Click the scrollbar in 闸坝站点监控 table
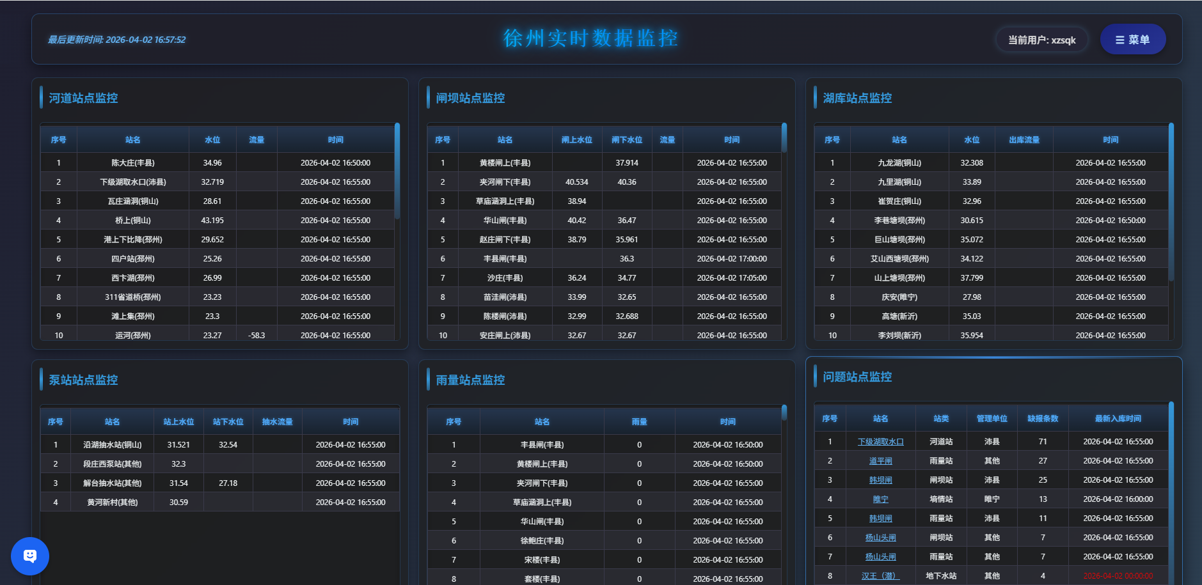 tap(784, 138)
